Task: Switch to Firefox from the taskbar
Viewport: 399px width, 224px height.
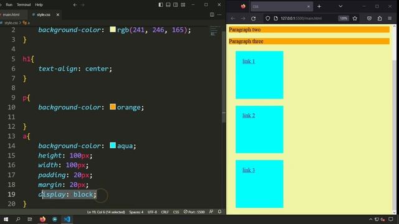Action: [x=42, y=219]
